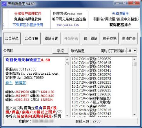Viewport: 142px width, 128px height.
Task: Click the announcement panel scroll-up arrow
Action: point(67,59)
